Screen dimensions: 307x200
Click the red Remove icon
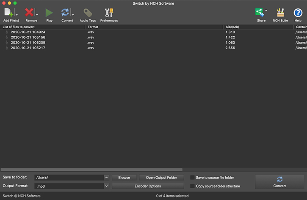click(29, 12)
